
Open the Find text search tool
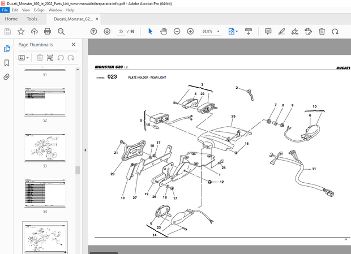pos(61,32)
